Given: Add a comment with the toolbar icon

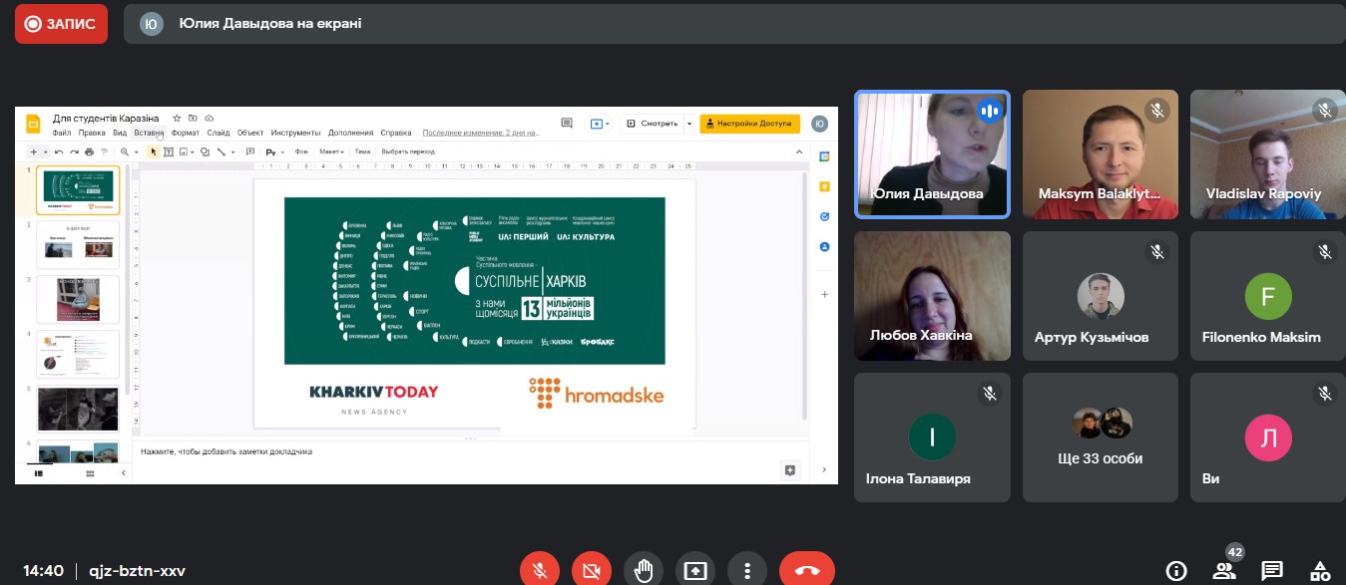Looking at the screenshot, I should tap(248, 151).
